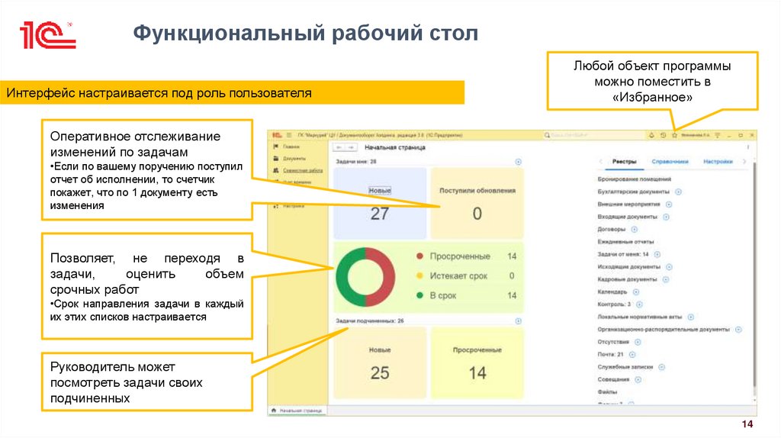Open the Договоры link in the registers list
This screenshot has width=781, height=438.
click(611, 229)
